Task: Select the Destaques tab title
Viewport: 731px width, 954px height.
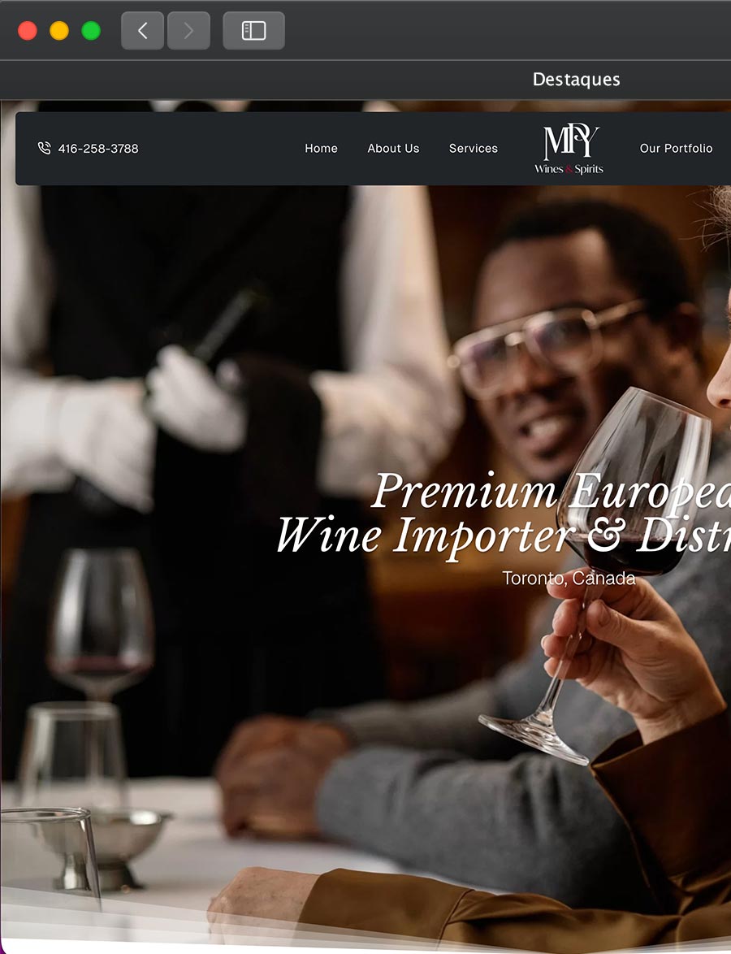Action: (576, 80)
